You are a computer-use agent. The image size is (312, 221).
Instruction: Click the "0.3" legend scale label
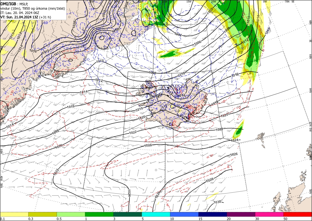(x=31, y=219)
